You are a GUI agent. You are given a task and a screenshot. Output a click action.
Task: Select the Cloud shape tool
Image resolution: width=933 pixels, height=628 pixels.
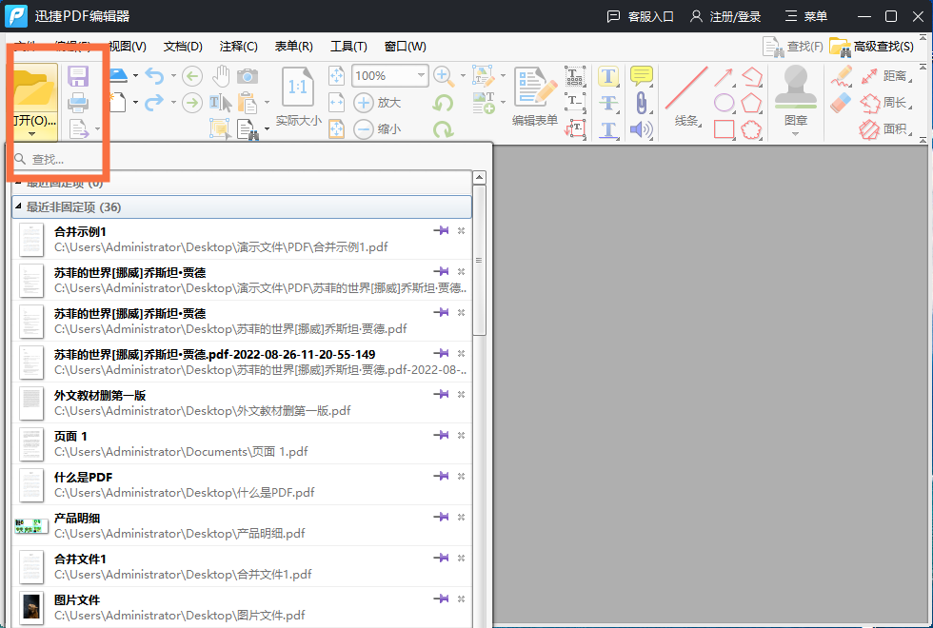click(751, 129)
